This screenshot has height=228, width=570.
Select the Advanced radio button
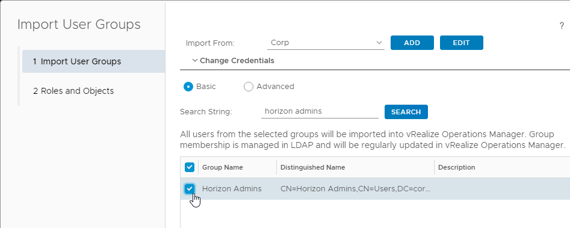click(x=249, y=87)
